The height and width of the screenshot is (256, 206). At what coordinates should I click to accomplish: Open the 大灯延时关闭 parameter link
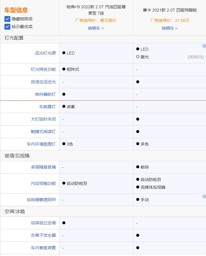(x=43, y=119)
